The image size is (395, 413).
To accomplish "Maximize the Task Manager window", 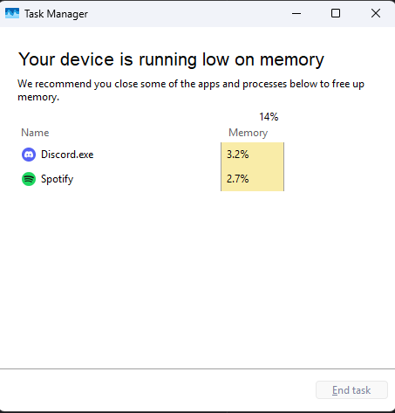I will pyautogui.click(x=336, y=13).
